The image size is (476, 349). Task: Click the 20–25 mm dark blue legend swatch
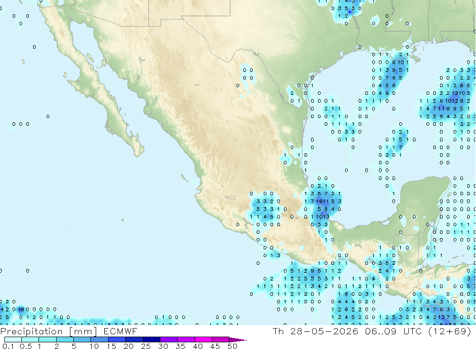coord(134,339)
